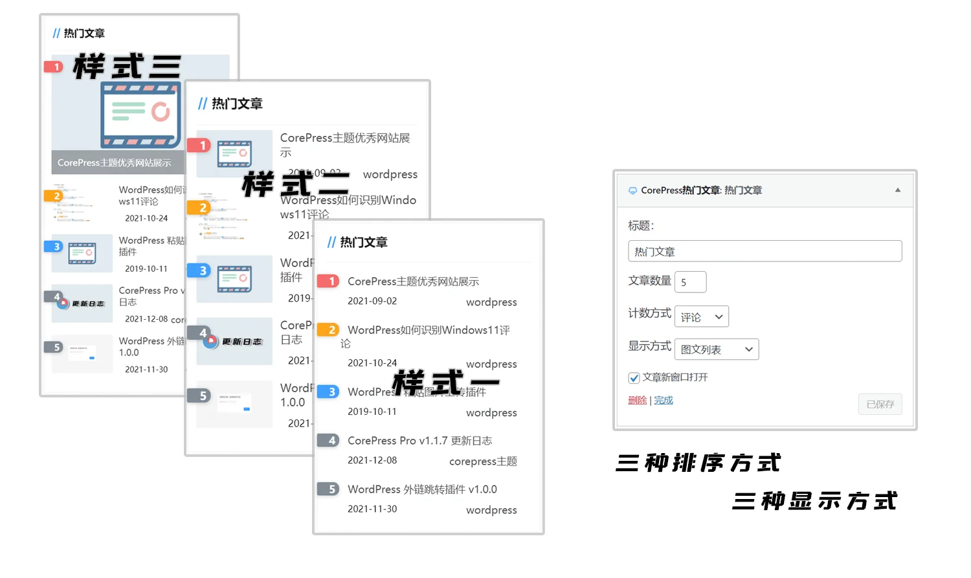Click rank 1 thumbnail in middle panel
The width and height of the screenshot is (971, 578).
point(234,154)
